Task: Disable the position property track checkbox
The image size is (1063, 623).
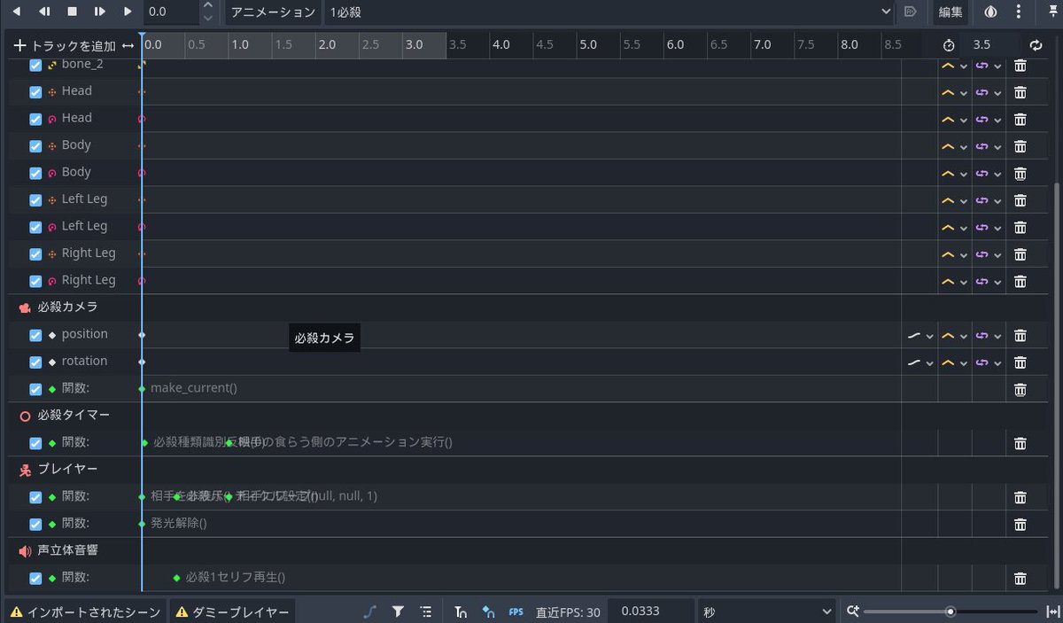Action: 35,335
